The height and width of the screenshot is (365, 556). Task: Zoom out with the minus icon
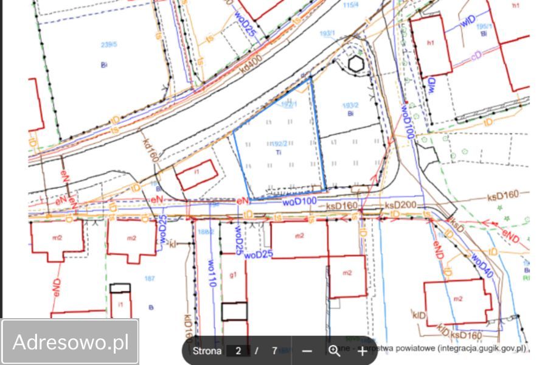click(x=307, y=351)
